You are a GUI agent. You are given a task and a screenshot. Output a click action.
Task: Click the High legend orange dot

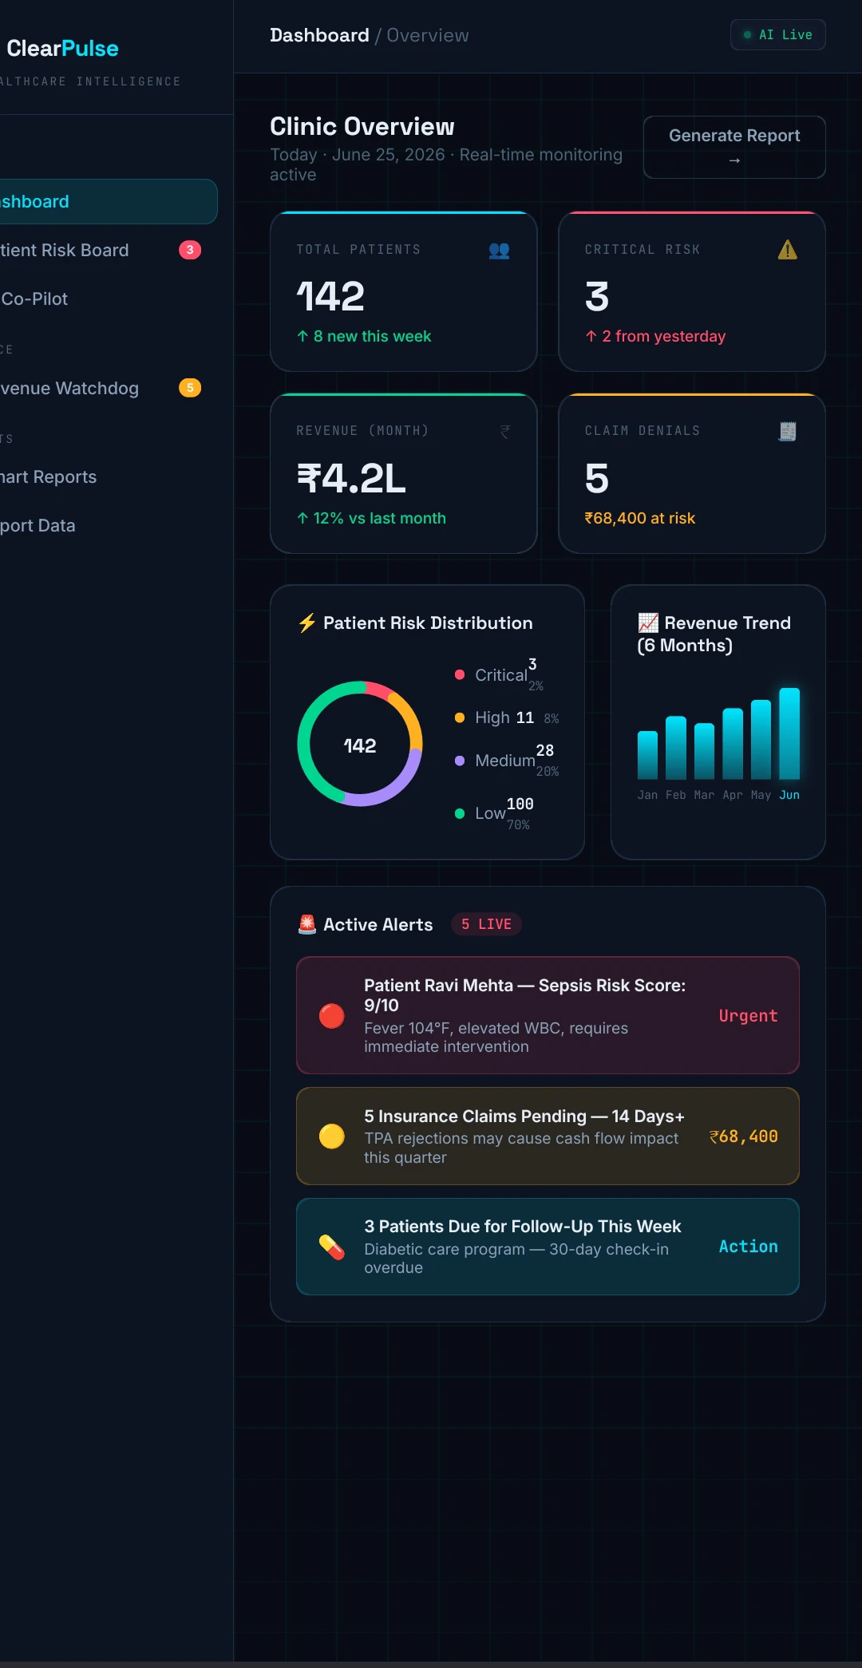coord(460,717)
